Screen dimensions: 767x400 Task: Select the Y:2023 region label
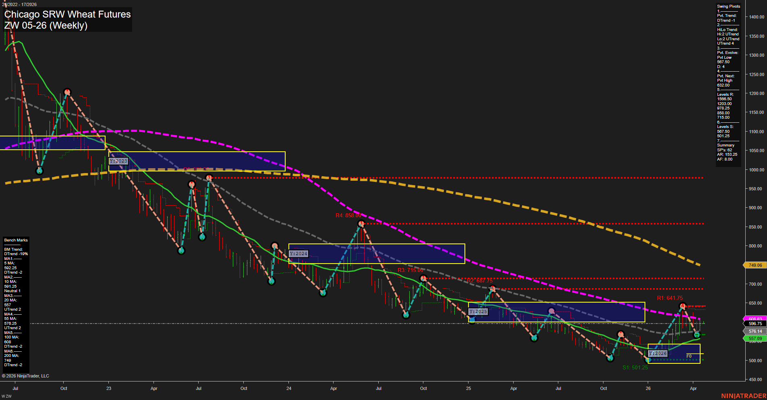tap(118, 161)
